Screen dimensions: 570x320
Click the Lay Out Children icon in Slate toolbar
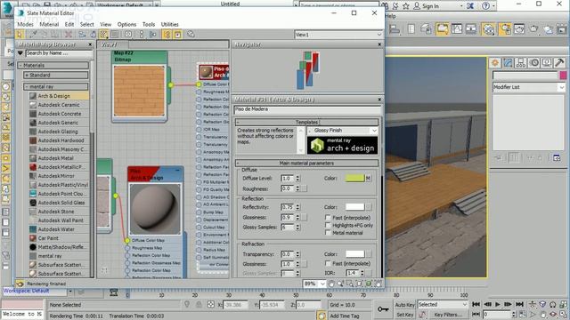tap(152, 34)
